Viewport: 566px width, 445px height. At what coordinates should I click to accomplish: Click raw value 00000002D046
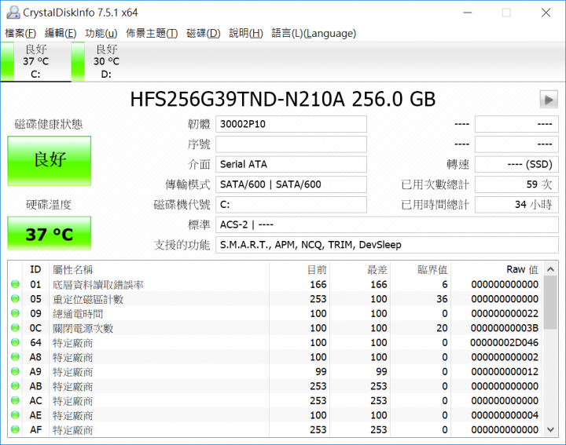point(504,343)
